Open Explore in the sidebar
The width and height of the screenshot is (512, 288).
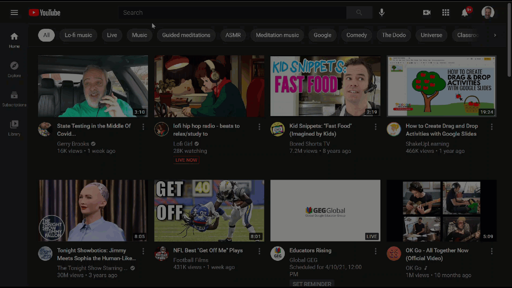(14, 70)
